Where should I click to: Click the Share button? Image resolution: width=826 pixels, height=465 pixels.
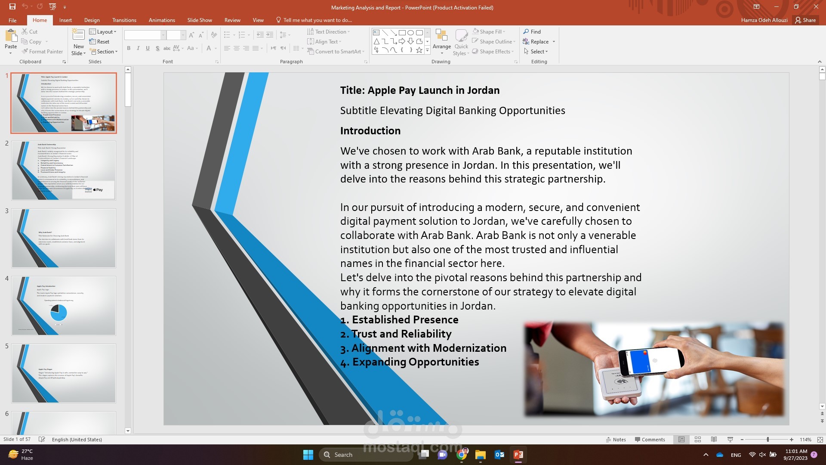805,20
